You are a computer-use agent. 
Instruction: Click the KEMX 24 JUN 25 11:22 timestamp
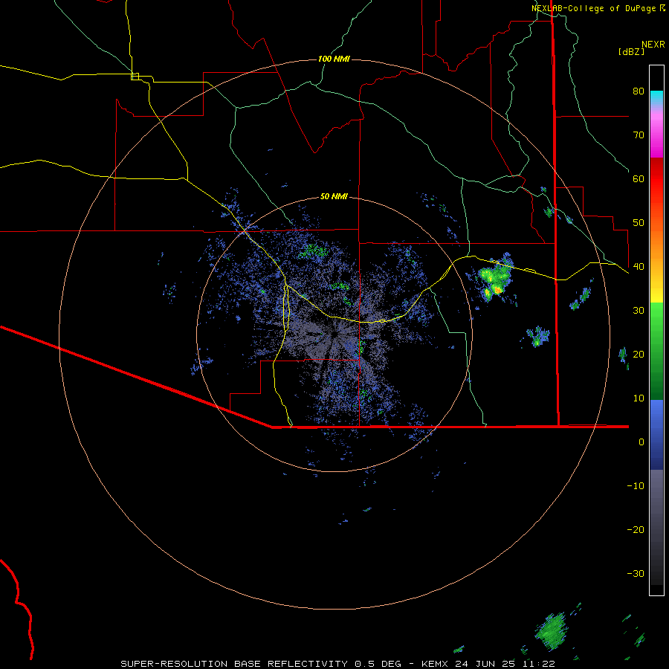pyautogui.click(x=488, y=664)
